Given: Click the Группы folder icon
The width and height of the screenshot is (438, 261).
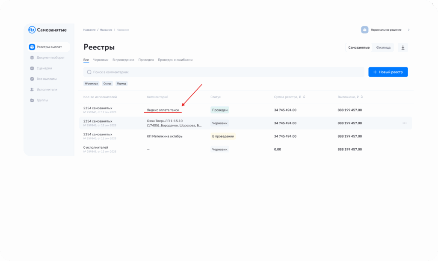Looking at the screenshot, I should click(x=32, y=100).
